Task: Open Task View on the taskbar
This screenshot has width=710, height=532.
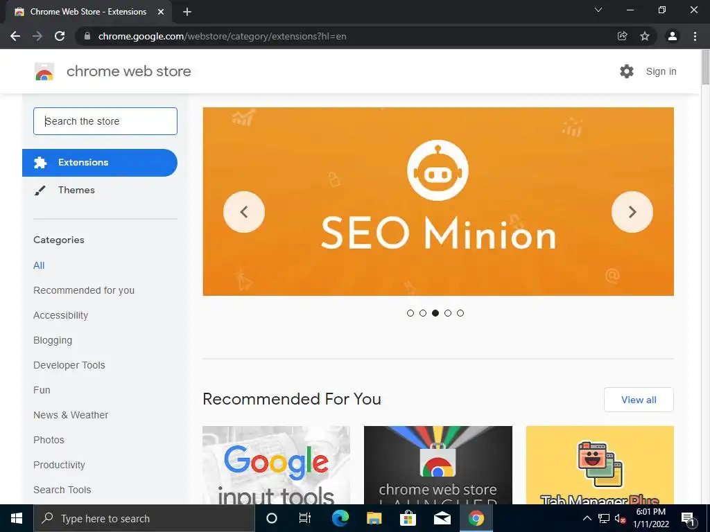Action: click(305, 518)
